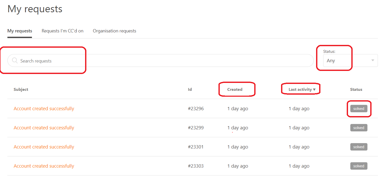382x187 pixels.
Task: Click the Subject column header
Action: coord(21,90)
